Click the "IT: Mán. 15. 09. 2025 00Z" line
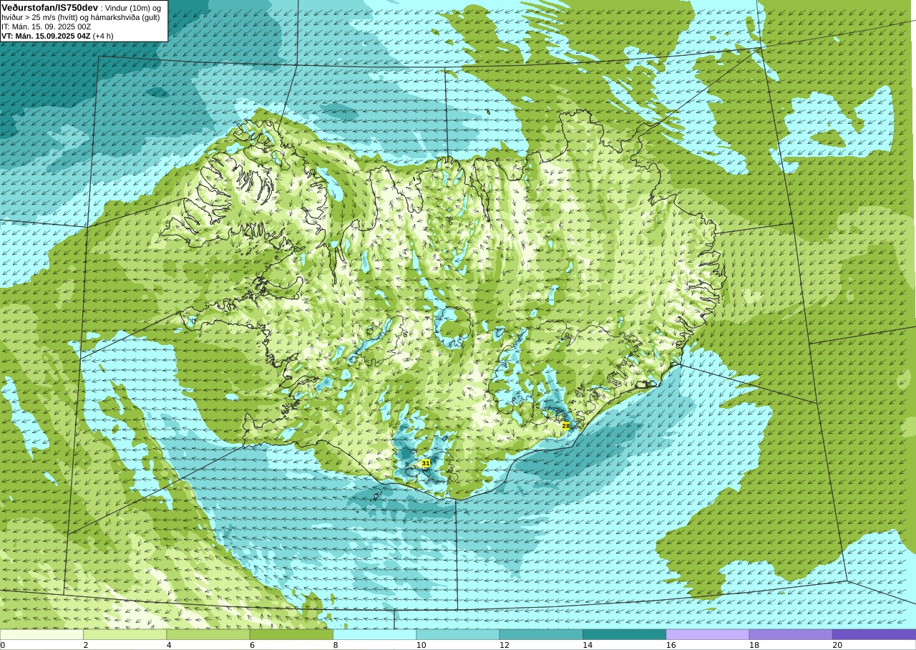Screen dimensions: 916x650 (x=46, y=26)
